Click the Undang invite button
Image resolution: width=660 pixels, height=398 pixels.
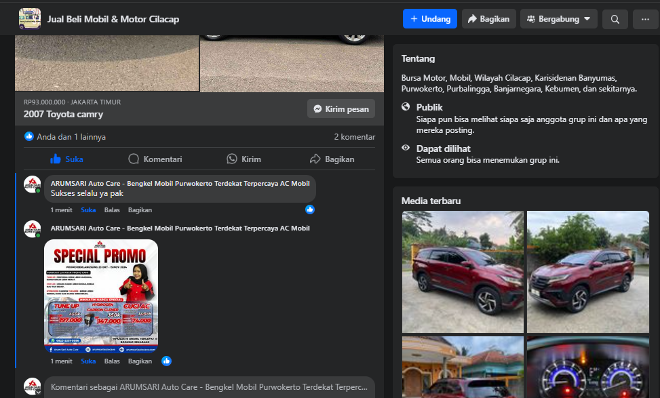pyautogui.click(x=430, y=19)
